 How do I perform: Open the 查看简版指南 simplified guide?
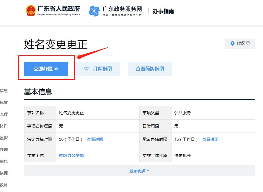point(150,69)
